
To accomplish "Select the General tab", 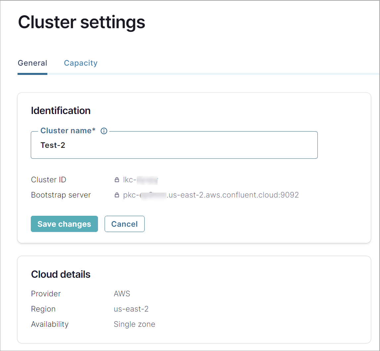I will [x=32, y=63].
